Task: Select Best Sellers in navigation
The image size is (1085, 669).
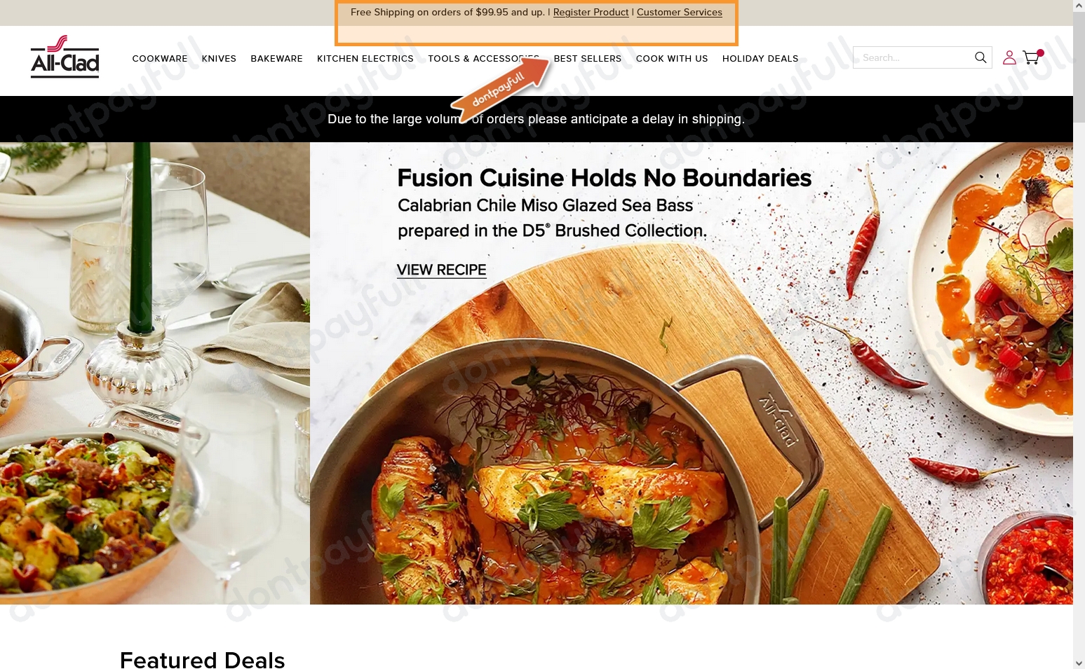Action: tap(588, 59)
